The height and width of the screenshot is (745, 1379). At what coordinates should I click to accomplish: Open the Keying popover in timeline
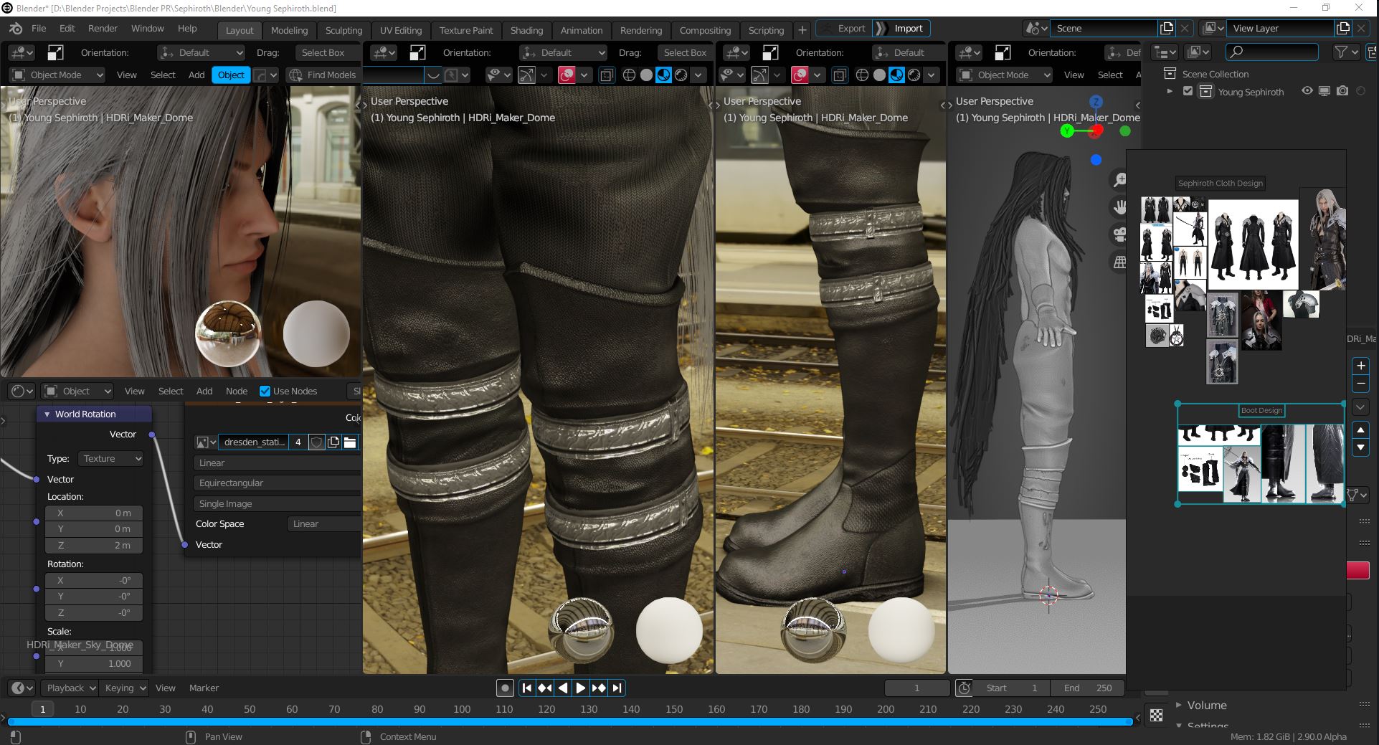(x=123, y=688)
